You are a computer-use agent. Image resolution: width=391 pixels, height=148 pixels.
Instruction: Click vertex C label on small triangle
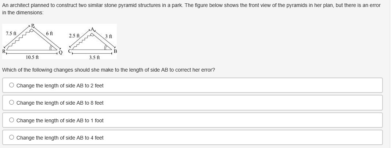(68, 52)
